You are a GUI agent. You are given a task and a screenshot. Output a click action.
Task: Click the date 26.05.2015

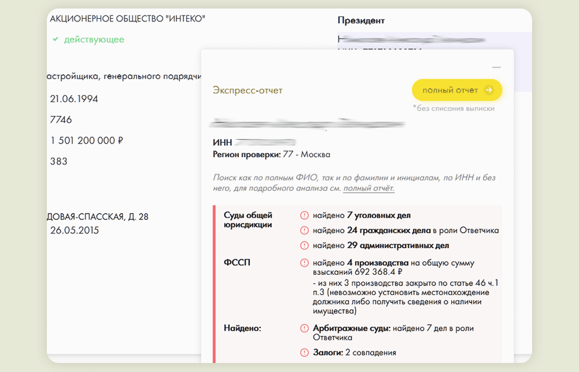pyautogui.click(x=75, y=230)
